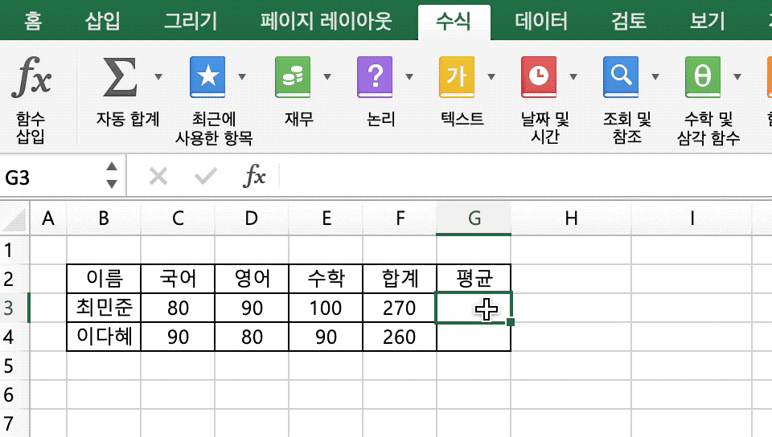Open the 최근에 사용한 항목 star book icon
This screenshot has width=772, height=437.
207,76
